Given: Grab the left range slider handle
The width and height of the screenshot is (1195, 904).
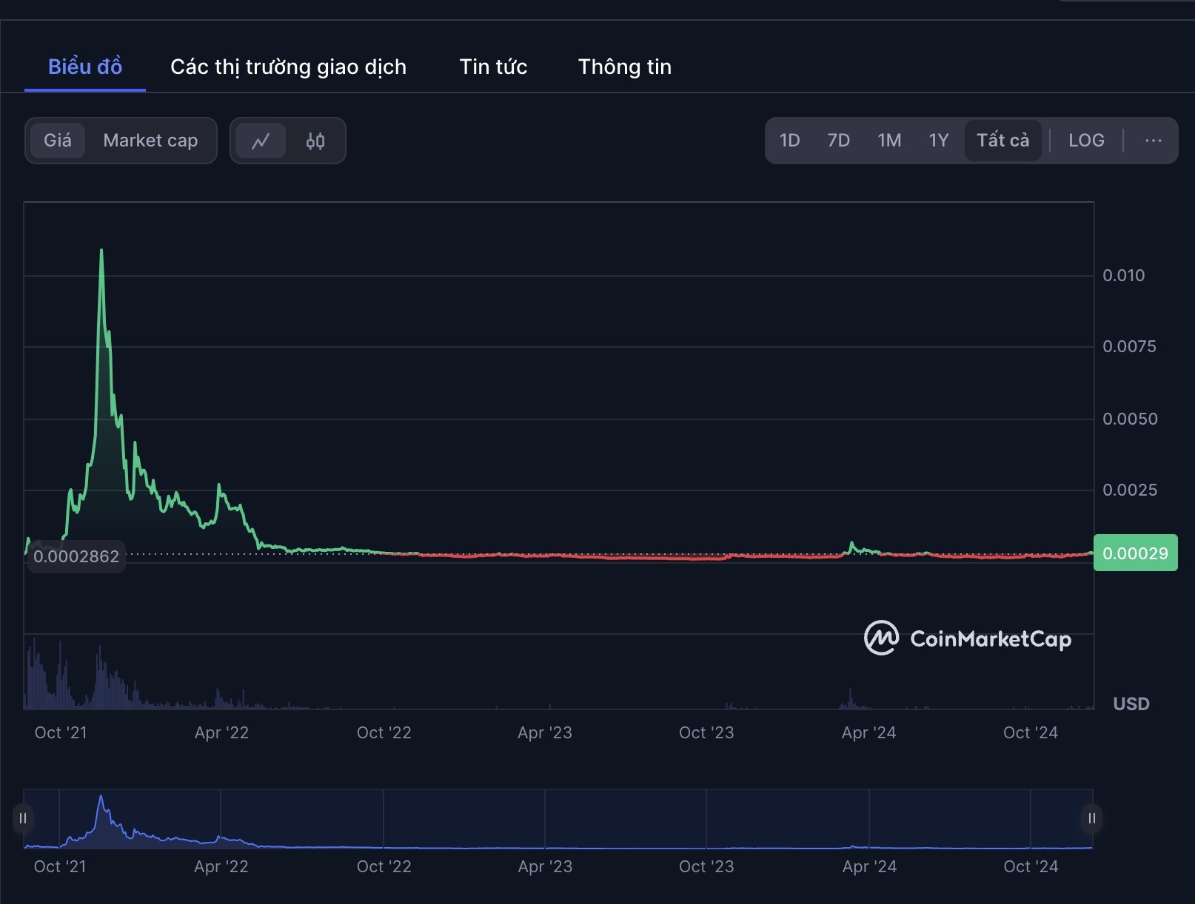Looking at the screenshot, I should [23, 818].
